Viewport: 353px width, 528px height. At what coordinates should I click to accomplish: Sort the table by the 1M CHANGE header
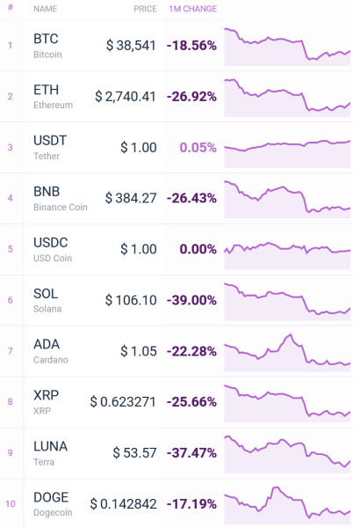[193, 9]
